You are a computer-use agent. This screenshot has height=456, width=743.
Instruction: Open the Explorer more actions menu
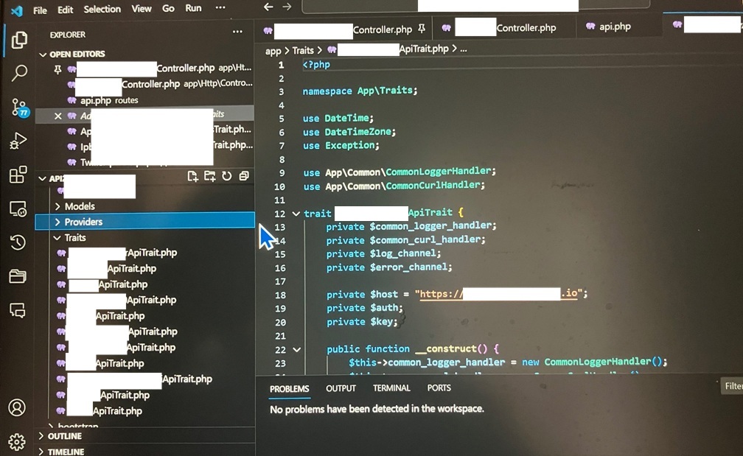click(238, 32)
